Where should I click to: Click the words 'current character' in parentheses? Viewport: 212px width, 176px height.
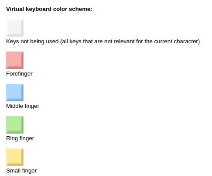tap(177, 41)
